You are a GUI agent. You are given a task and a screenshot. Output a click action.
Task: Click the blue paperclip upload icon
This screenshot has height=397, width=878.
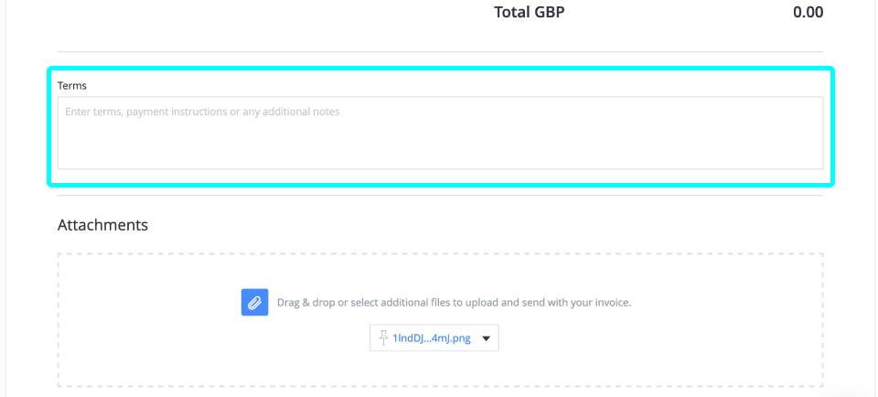click(x=255, y=303)
